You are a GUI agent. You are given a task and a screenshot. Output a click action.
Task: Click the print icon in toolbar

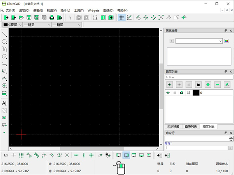(51, 18)
